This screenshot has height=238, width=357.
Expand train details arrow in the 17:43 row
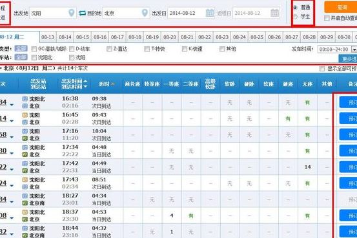click(12, 186)
